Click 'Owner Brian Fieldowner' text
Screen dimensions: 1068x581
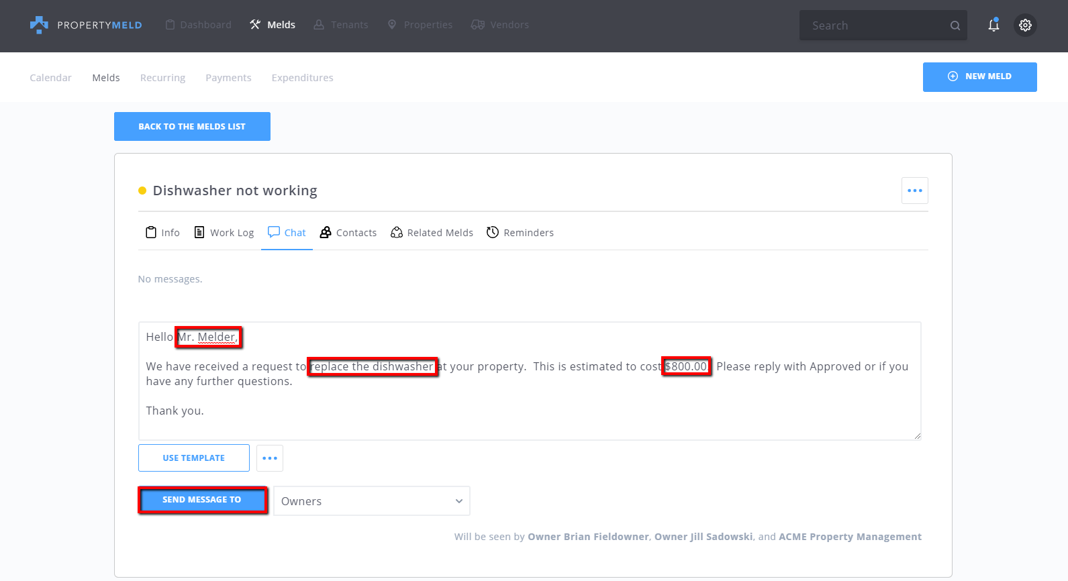click(588, 537)
